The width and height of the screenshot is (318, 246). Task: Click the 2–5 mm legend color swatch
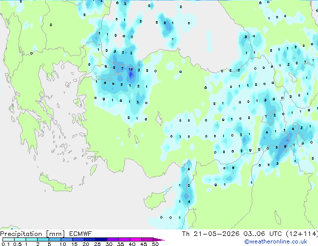43,239
